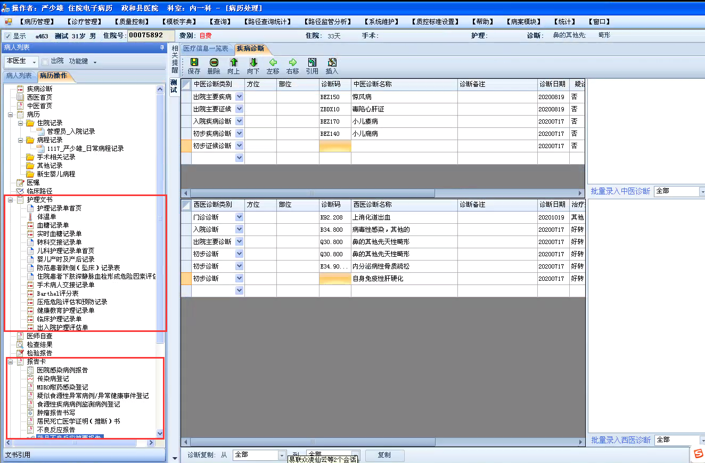This screenshot has height=463, width=705.
Task: Open the 质量控制 menu
Action: 132,22
